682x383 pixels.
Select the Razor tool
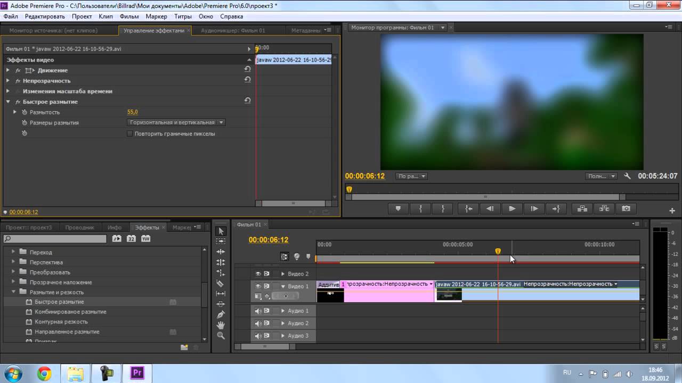(221, 283)
